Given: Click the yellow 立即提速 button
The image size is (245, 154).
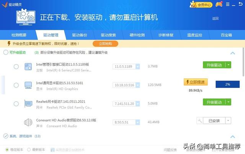Looking at the screenshot, I should point(196,82).
